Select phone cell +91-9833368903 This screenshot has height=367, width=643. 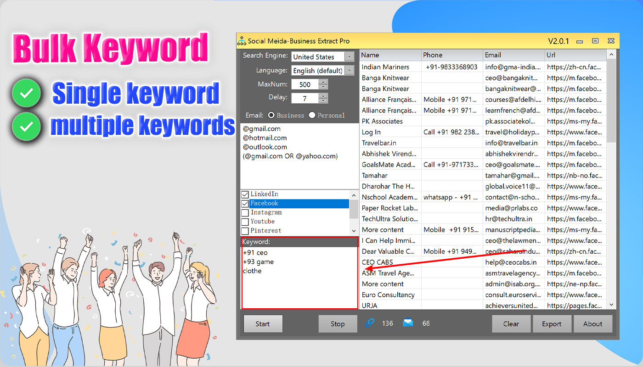[x=452, y=67]
